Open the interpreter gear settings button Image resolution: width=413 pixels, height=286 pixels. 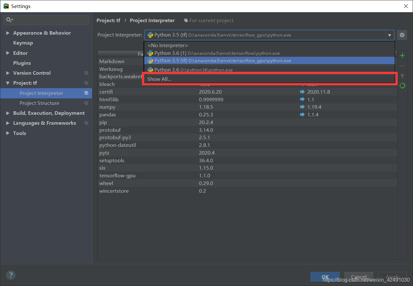(x=402, y=35)
